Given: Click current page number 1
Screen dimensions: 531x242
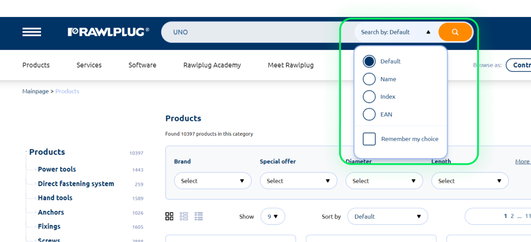Looking at the screenshot, I should [505, 216].
